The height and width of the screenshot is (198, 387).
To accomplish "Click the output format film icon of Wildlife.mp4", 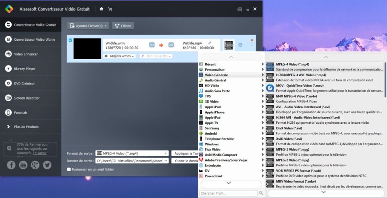I will pos(229,45).
